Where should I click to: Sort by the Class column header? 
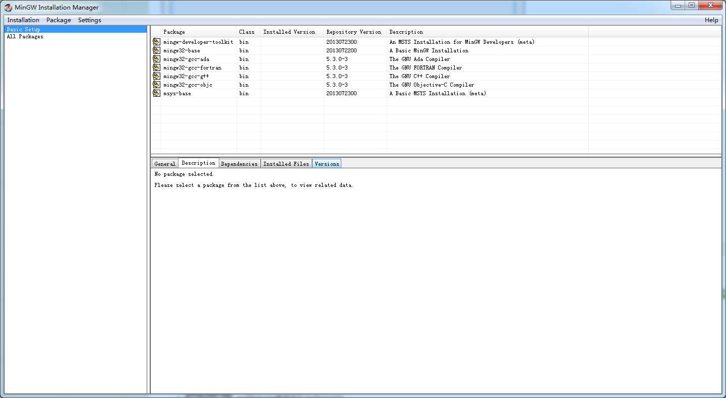click(249, 32)
